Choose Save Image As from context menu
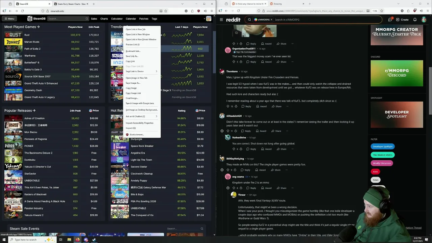The height and width of the screenshot is (243, 432). (142, 83)
